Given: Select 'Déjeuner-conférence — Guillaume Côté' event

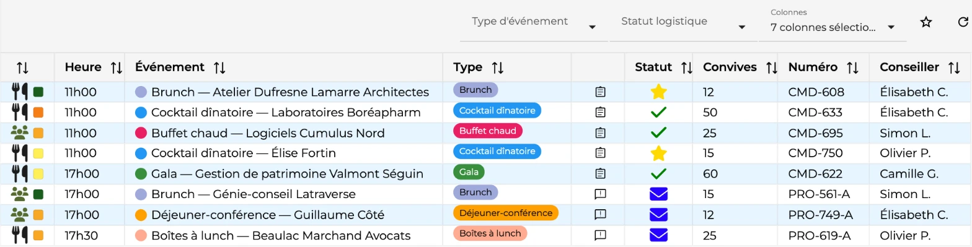Looking at the screenshot, I should click(268, 215).
